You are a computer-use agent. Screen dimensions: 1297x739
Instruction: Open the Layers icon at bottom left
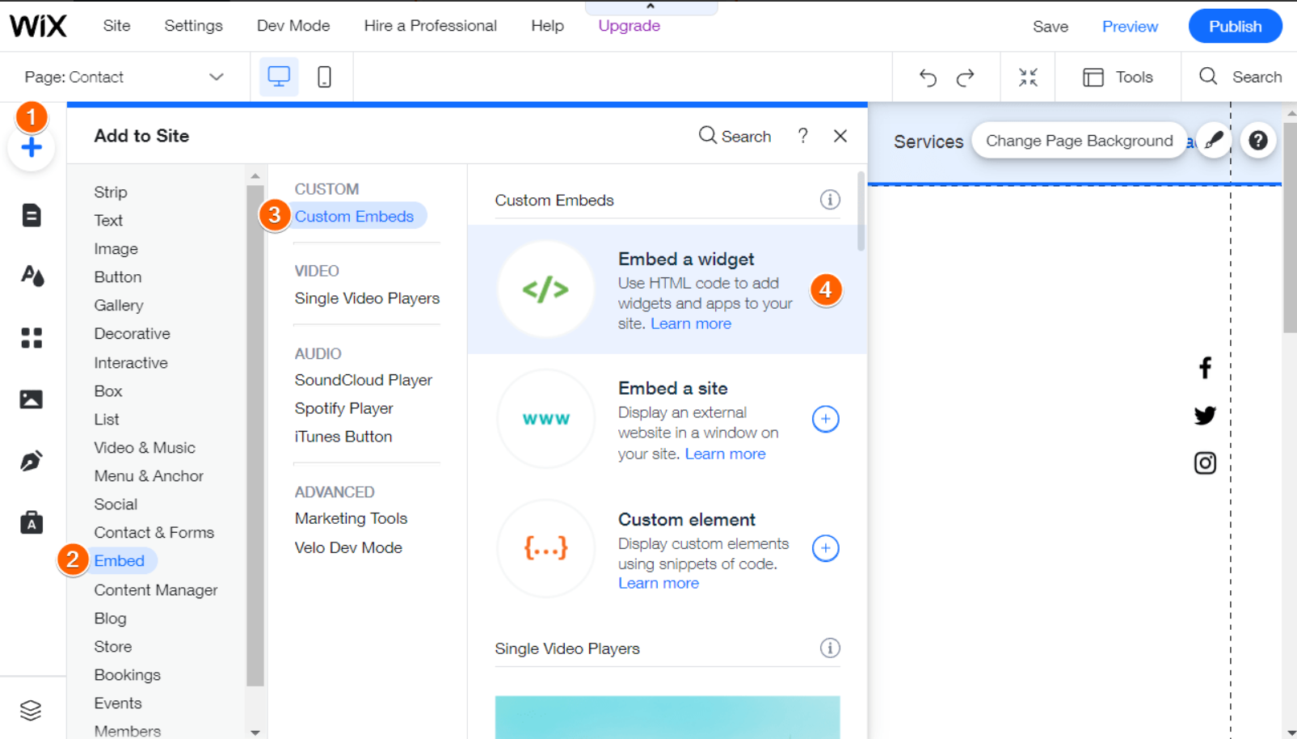coord(31,710)
